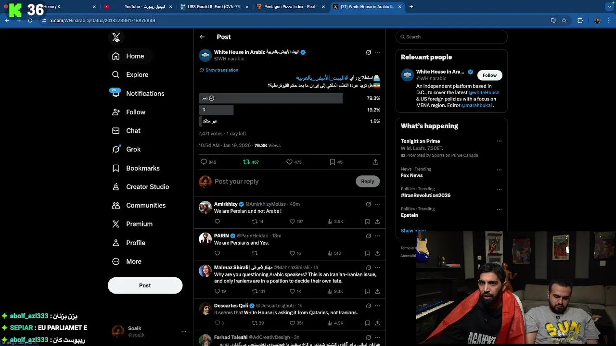Reply to Mahnaz Shirali's comment
Screen dimensions: 616x346
coord(220,291)
